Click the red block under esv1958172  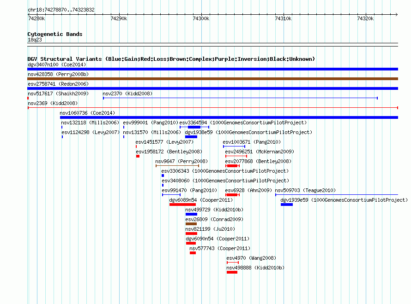(x=138, y=156)
